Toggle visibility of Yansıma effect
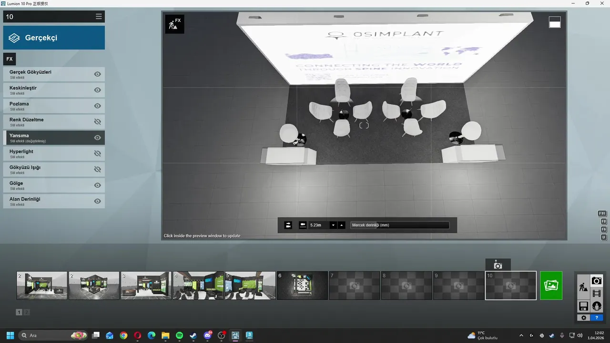 point(97,138)
